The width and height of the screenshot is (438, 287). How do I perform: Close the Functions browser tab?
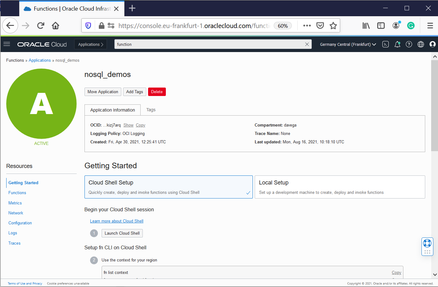click(x=116, y=9)
